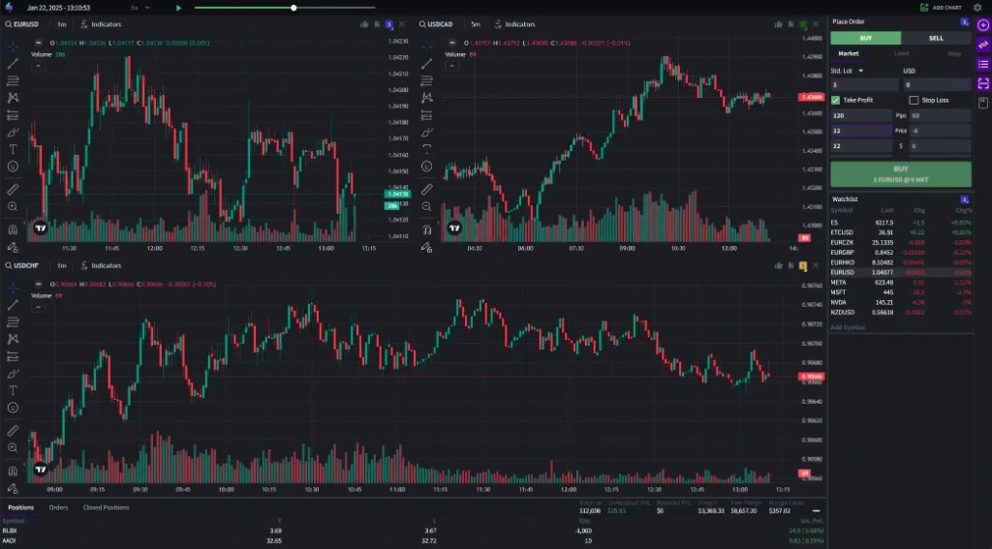992x549 pixels.
Task: Open the notebook journal sidebar icon
Action: click(x=983, y=103)
